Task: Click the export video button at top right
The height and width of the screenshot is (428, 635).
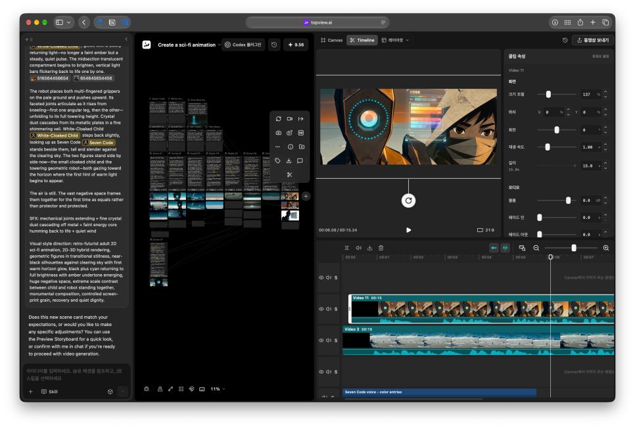Action: pyautogui.click(x=593, y=40)
